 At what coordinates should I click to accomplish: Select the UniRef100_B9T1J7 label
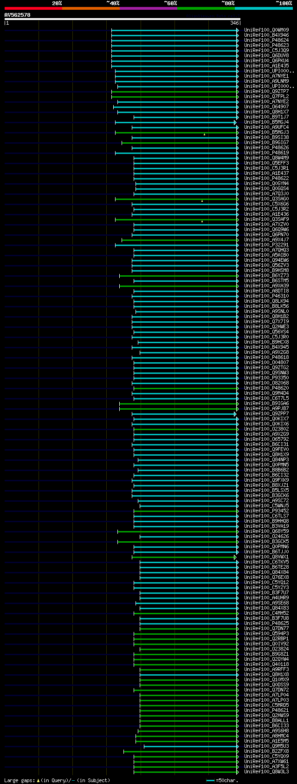(x=266, y=117)
